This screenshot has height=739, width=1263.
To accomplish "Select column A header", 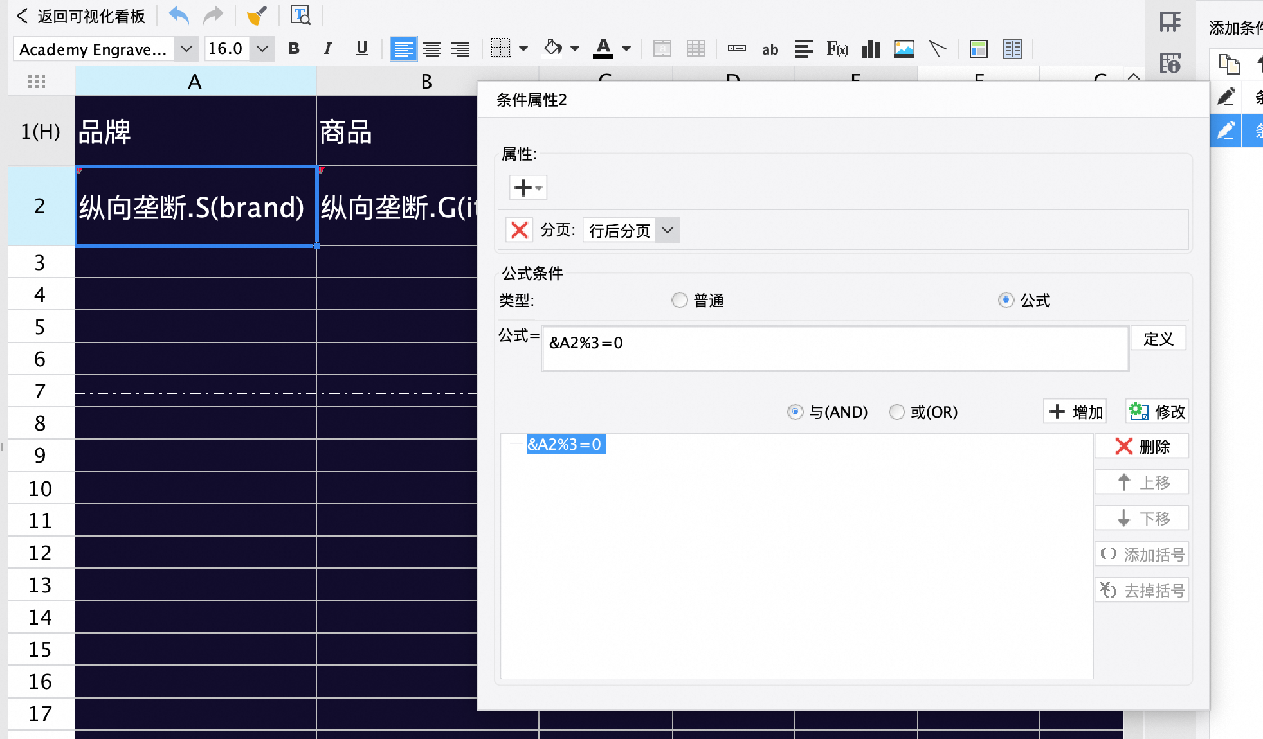I will [195, 81].
